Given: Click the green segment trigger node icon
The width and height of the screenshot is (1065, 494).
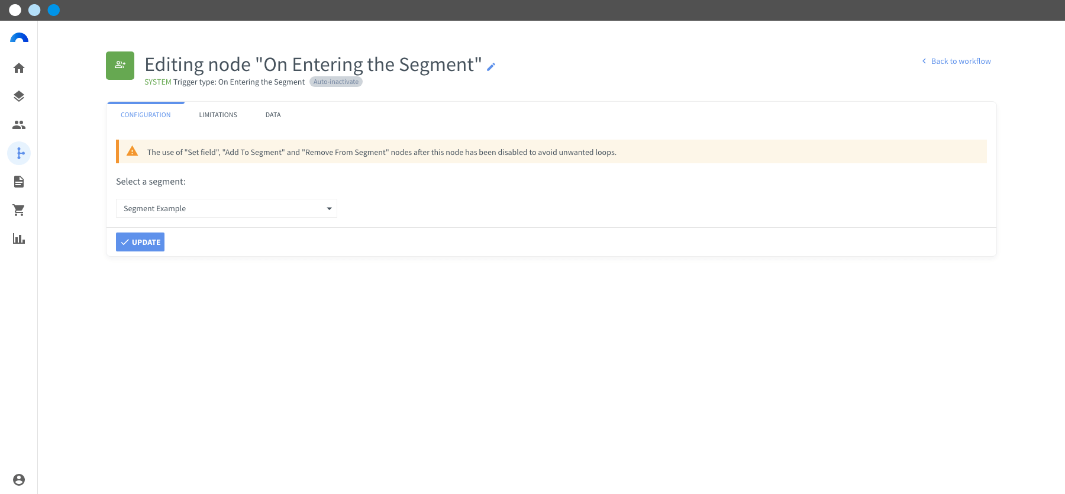Looking at the screenshot, I should (120, 66).
